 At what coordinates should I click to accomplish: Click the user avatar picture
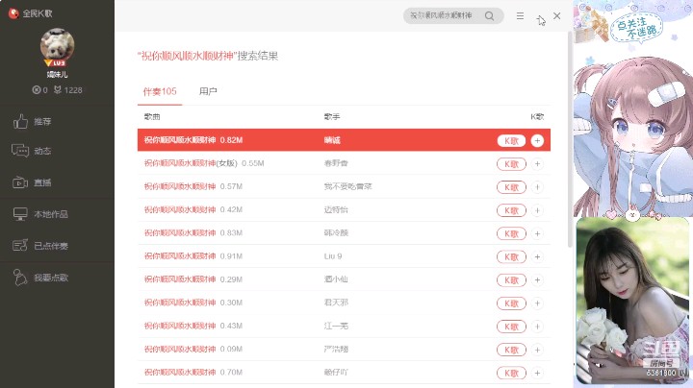(x=58, y=45)
